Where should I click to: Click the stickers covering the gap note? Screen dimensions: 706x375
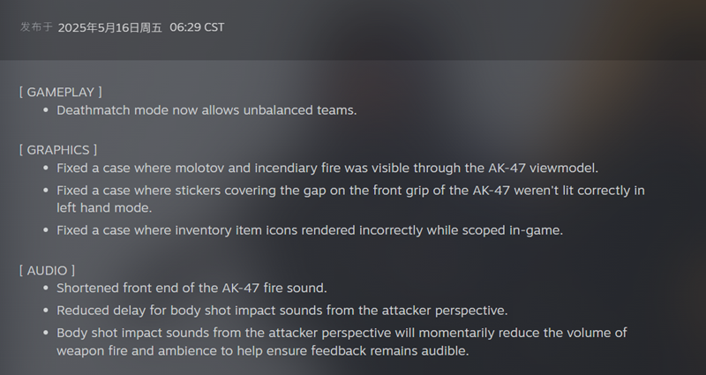350,199
